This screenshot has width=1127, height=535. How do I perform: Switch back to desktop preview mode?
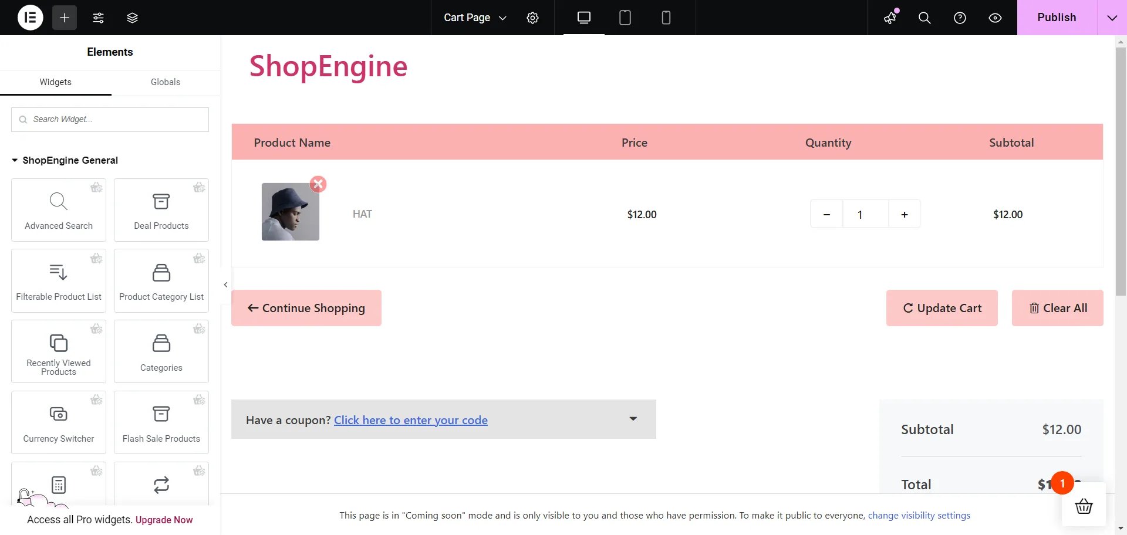click(584, 18)
